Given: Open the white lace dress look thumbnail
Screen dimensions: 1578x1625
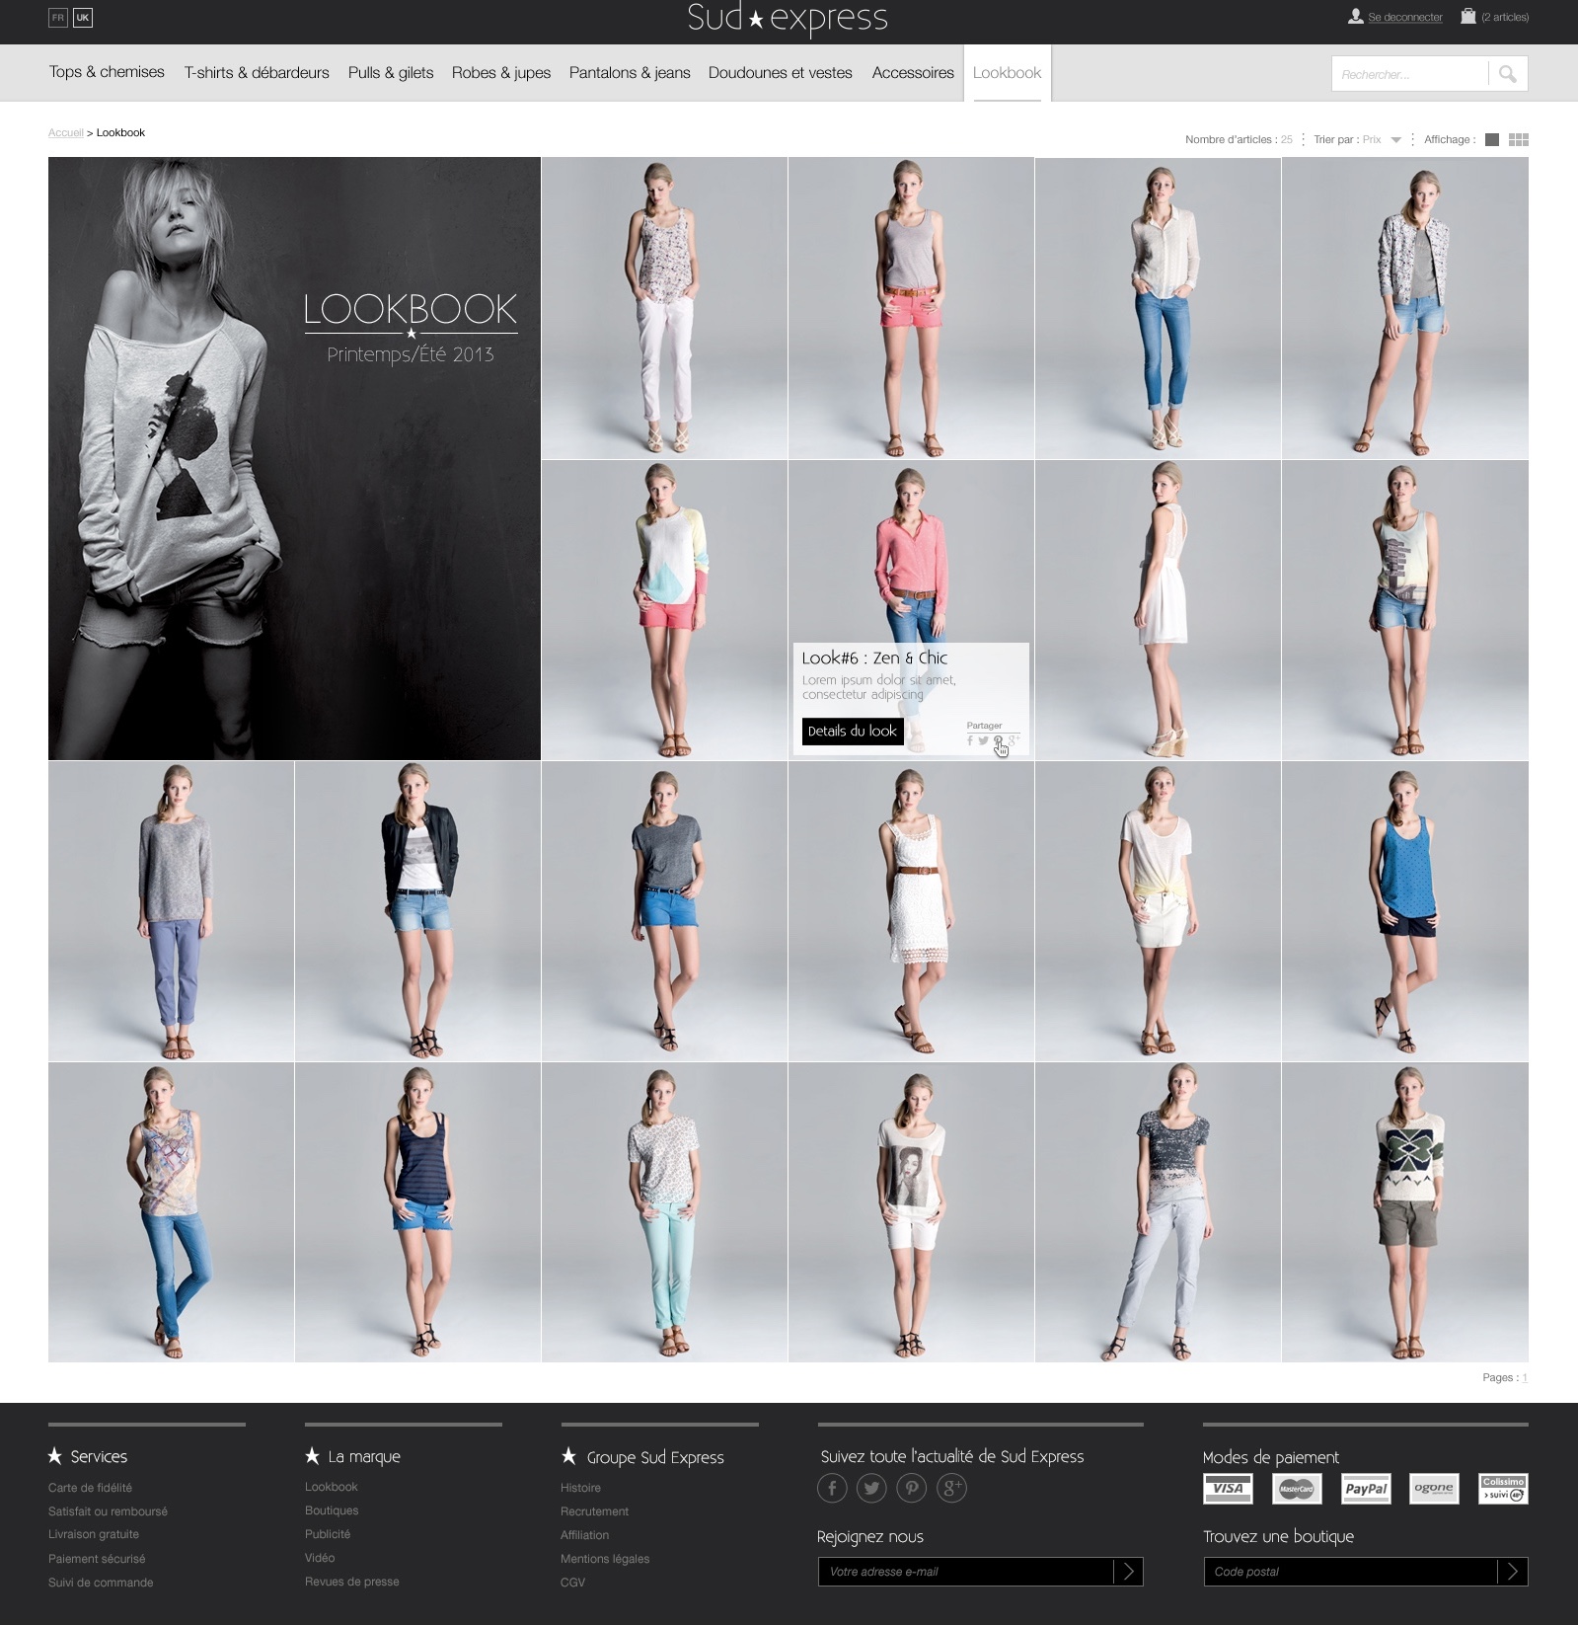Looking at the screenshot, I should click(911, 911).
